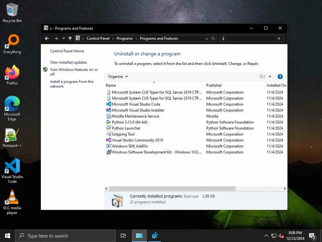Viewport: 322px width, 242px height.
Task: Click the Mozilla publisher cell
Action: [x=212, y=116]
